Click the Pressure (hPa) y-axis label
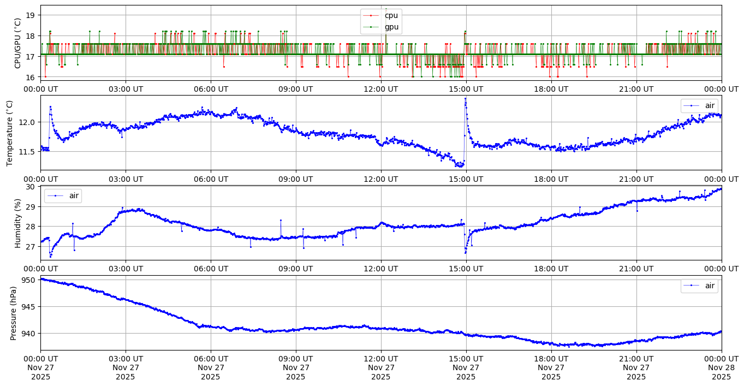This screenshot has height=386, width=744. click(x=14, y=313)
